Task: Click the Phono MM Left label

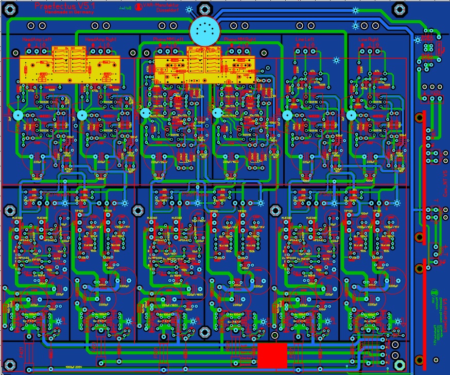Action: (168, 39)
